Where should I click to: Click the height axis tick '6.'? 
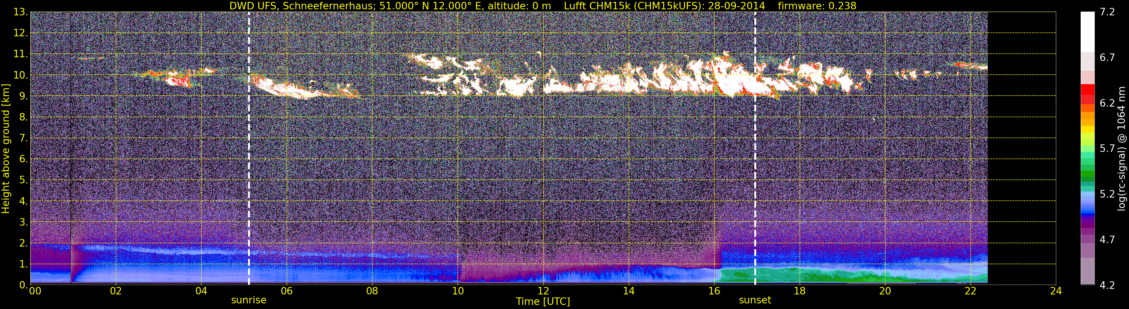pyautogui.click(x=23, y=159)
